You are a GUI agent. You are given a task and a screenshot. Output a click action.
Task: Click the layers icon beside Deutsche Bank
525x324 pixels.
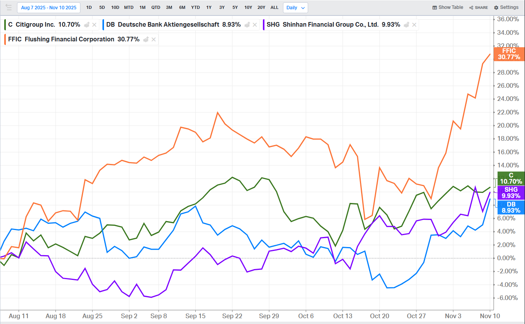click(247, 25)
